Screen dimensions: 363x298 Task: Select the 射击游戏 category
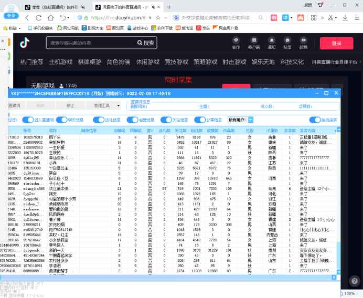(x=234, y=62)
